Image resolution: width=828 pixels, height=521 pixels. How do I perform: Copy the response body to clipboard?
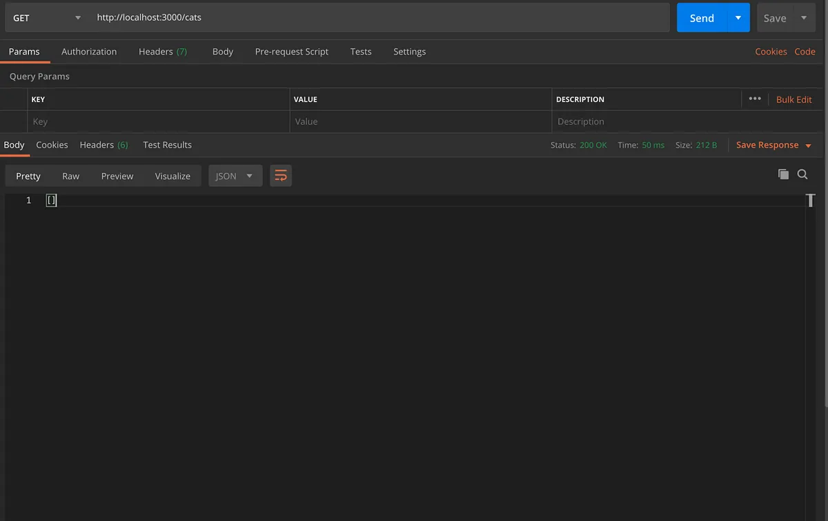pos(783,174)
